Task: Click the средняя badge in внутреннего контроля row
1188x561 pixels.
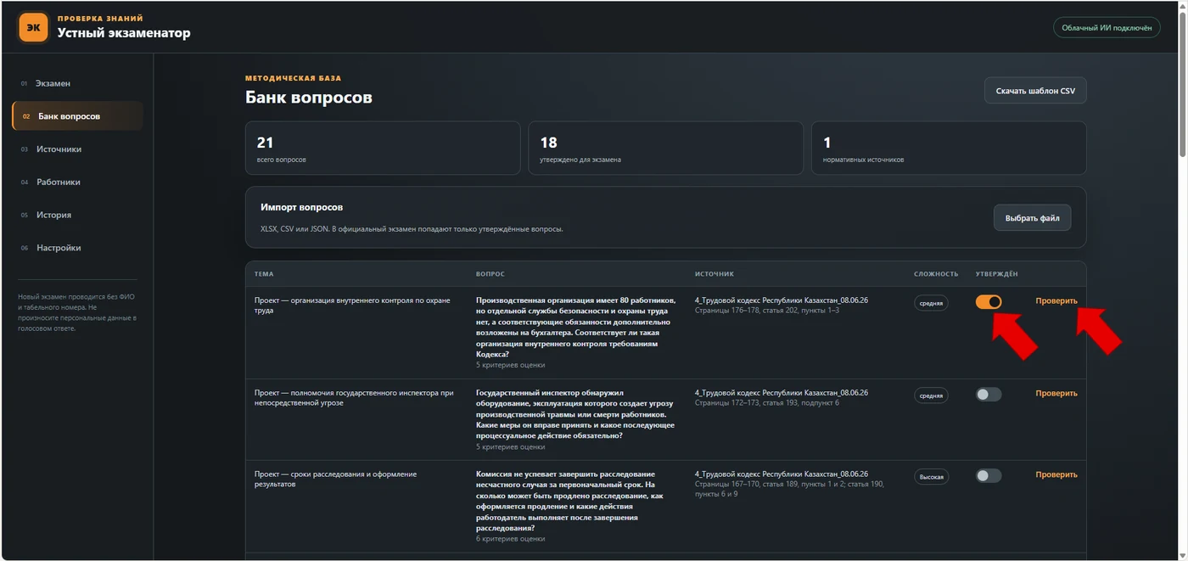Action: (x=931, y=303)
